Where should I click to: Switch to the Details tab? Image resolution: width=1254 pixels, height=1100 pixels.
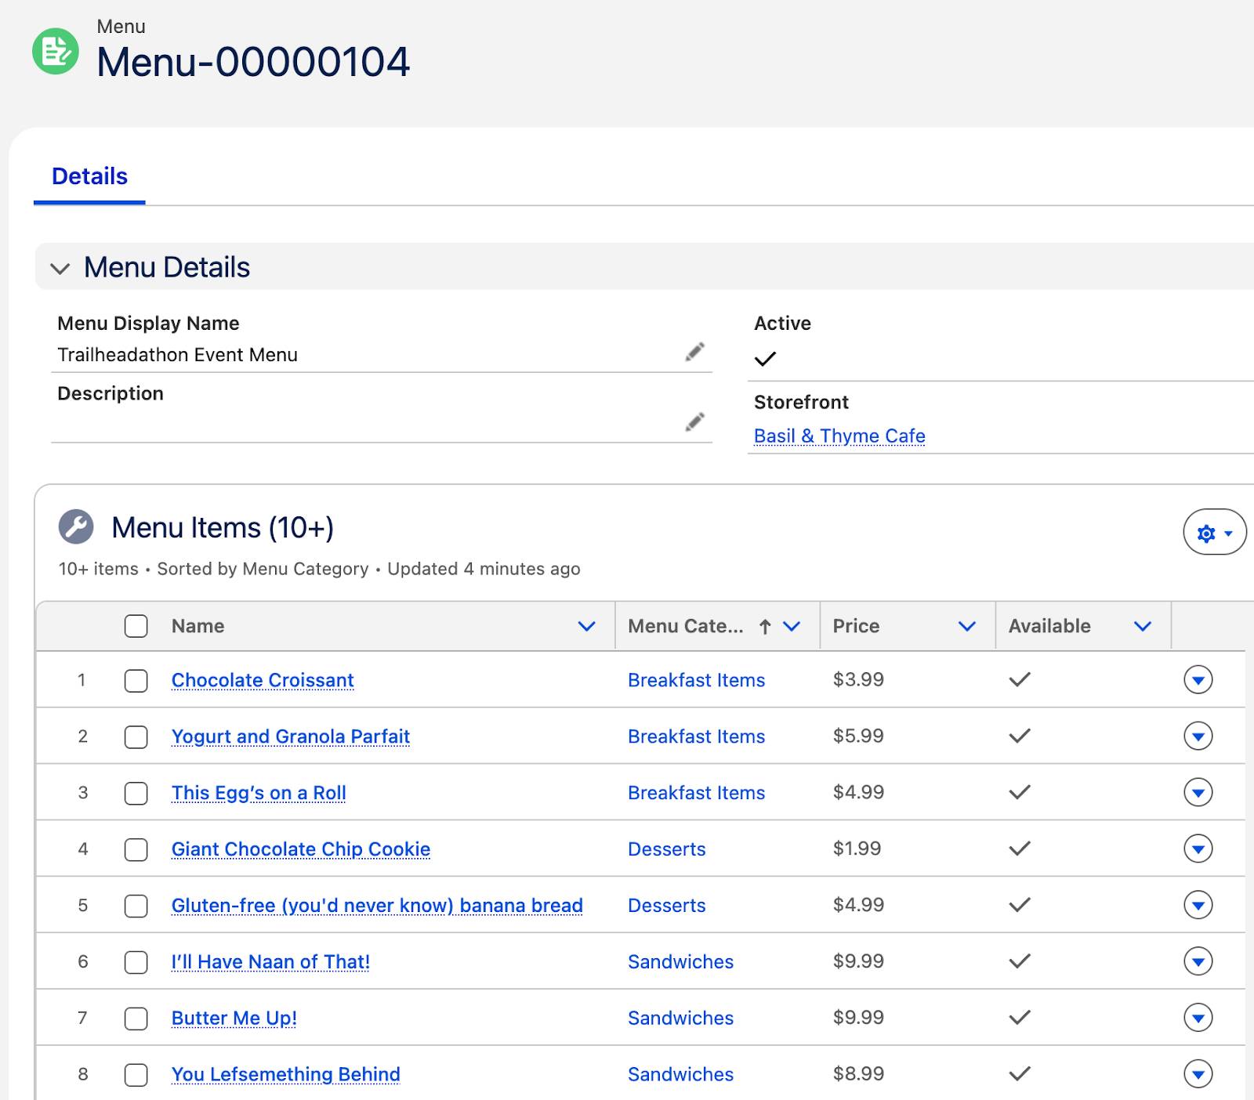point(89,175)
